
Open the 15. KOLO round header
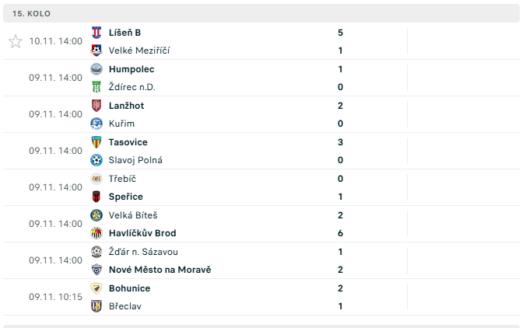pos(261,13)
